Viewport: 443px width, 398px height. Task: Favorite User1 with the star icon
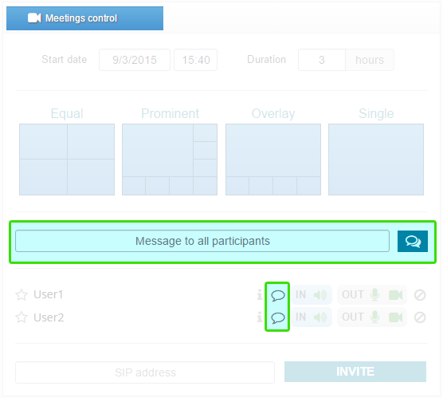pyautogui.click(x=22, y=295)
